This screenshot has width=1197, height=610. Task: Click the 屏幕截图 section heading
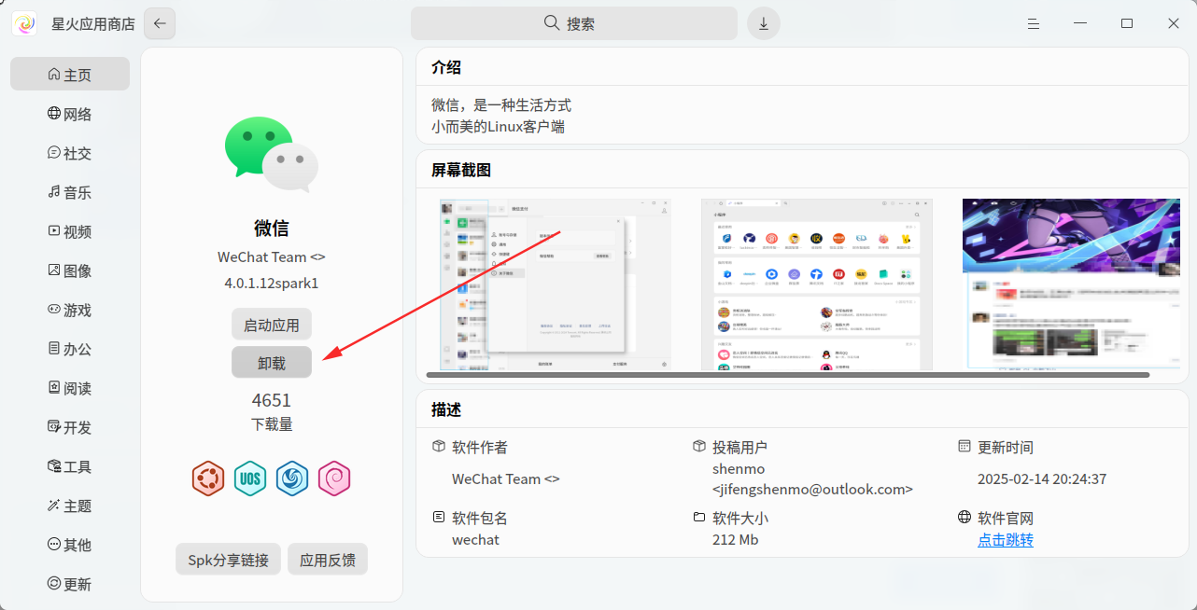click(x=461, y=170)
